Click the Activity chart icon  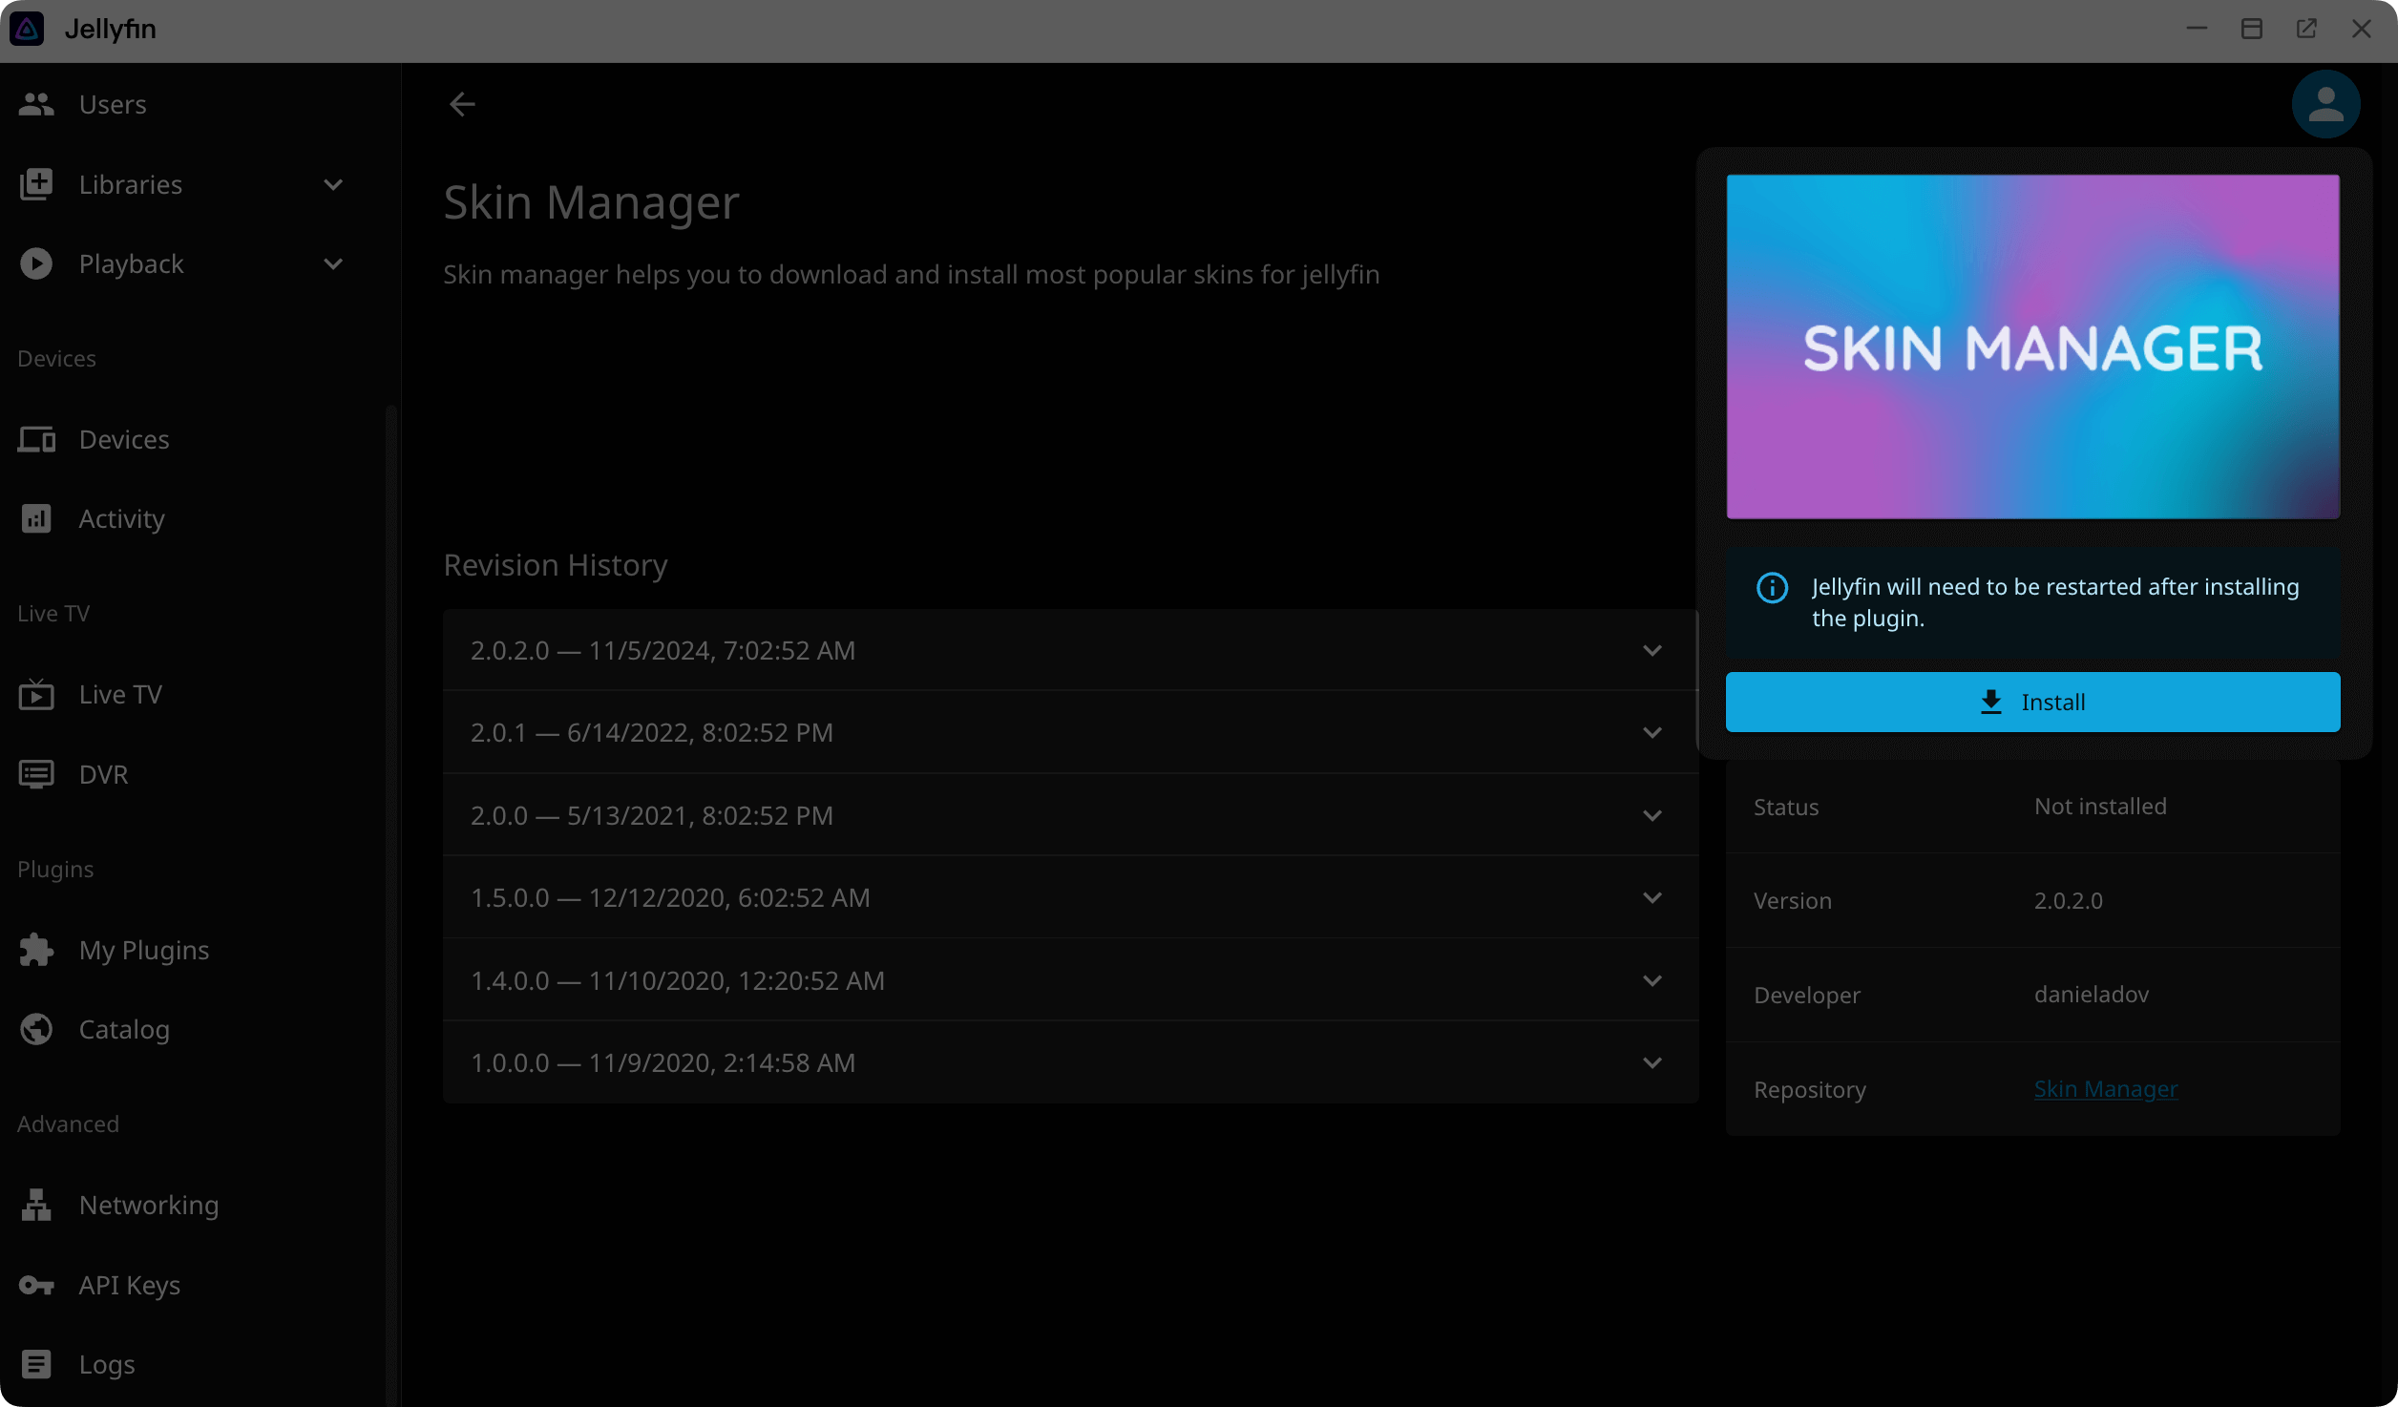point(36,518)
